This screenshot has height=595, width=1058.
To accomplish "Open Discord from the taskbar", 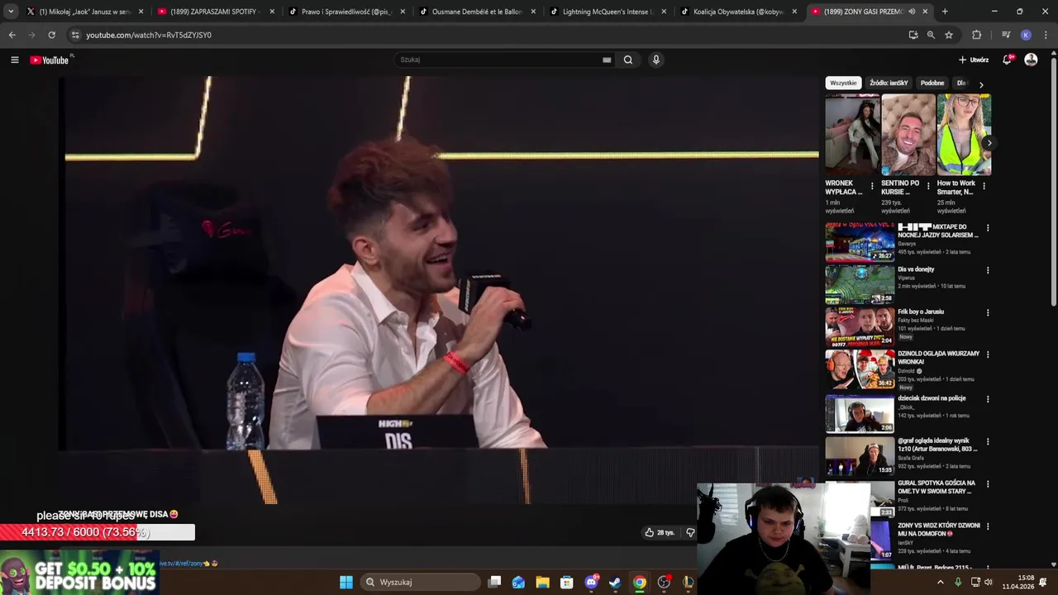I will pyautogui.click(x=591, y=582).
